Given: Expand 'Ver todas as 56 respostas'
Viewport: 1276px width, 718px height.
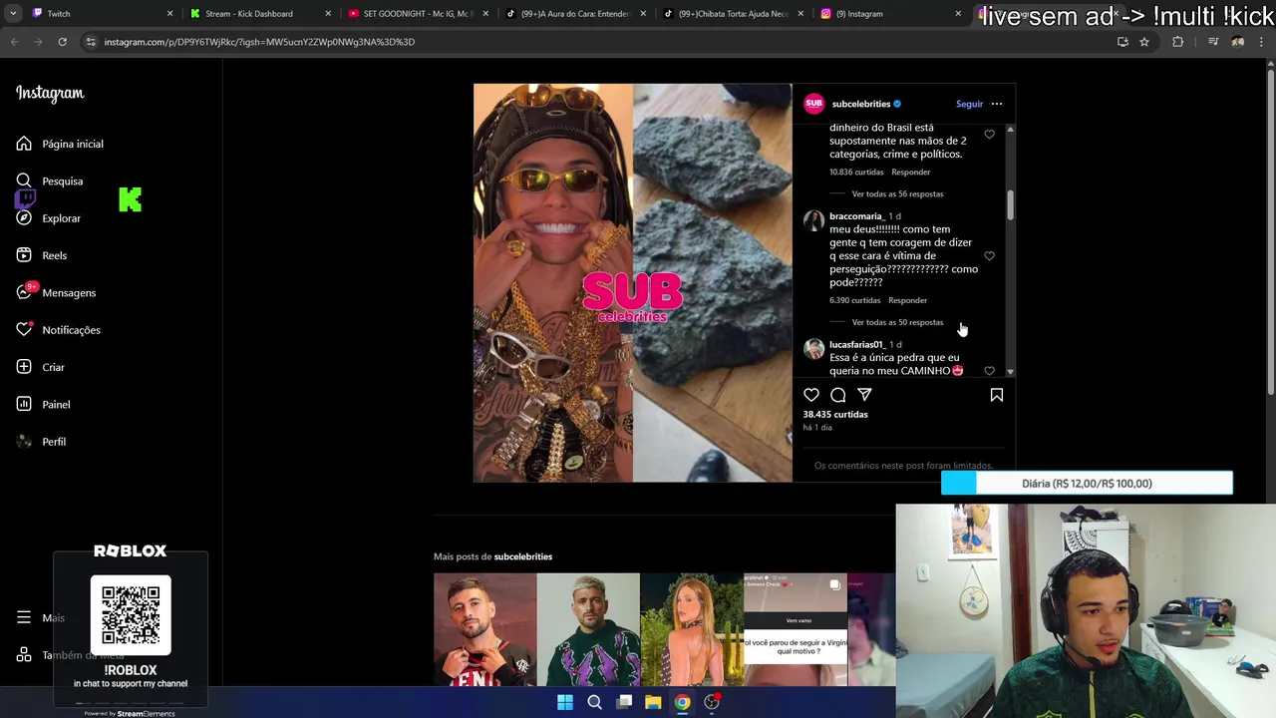Looking at the screenshot, I should click(x=897, y=193).
